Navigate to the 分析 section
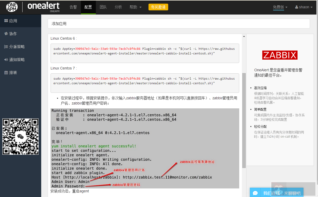Image resolution: width=318 pixels, height=197 pixels. (118, 7)
